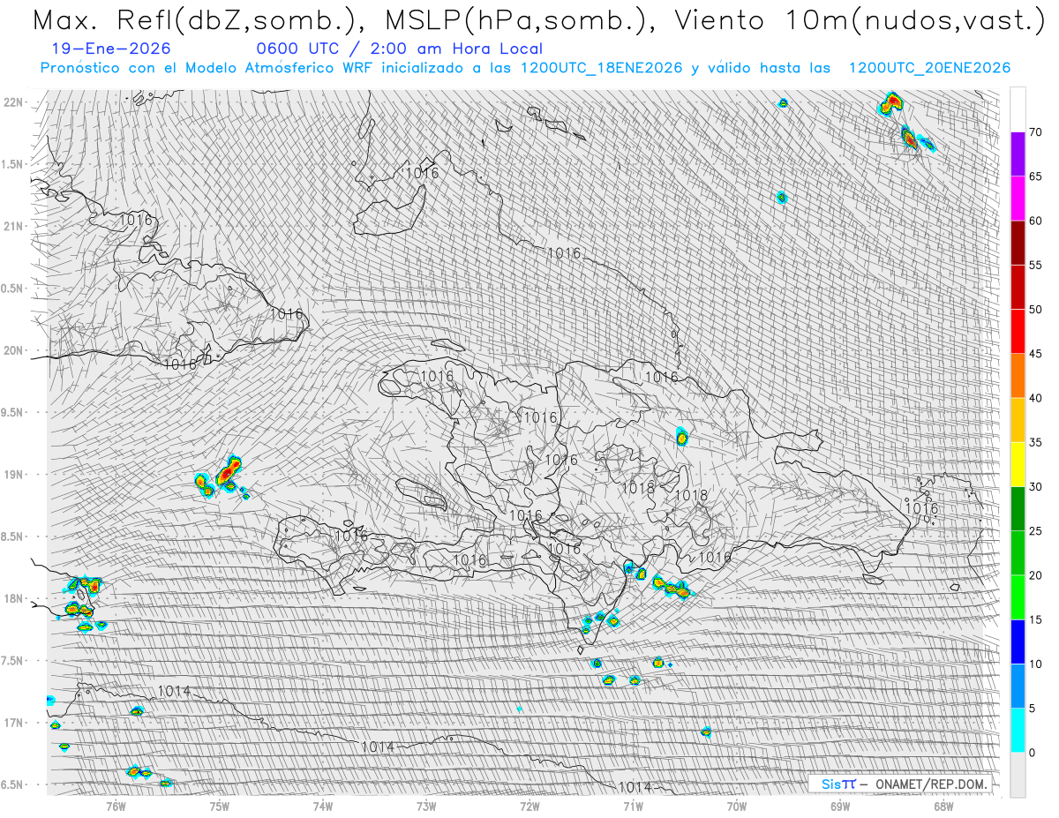The width and height of the screenshot is (1059, 818).
Task: Click the validity stamp "1200UTC_20ENE2026"
Action: [x=929, y=68]
